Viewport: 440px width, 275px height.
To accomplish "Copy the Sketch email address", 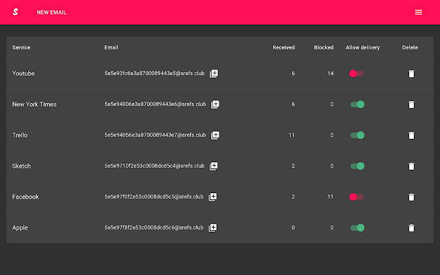I will coord(214,166).
